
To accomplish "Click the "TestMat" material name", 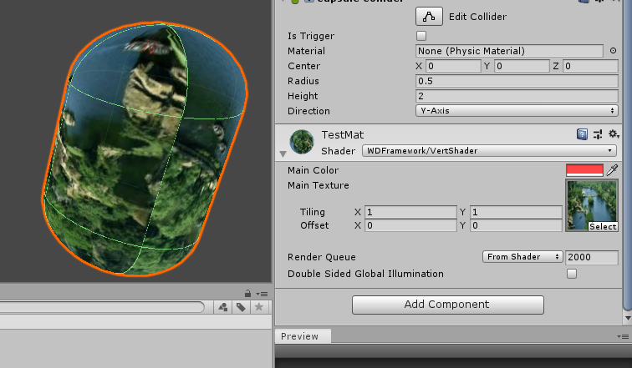I will [x=343, y=134].
